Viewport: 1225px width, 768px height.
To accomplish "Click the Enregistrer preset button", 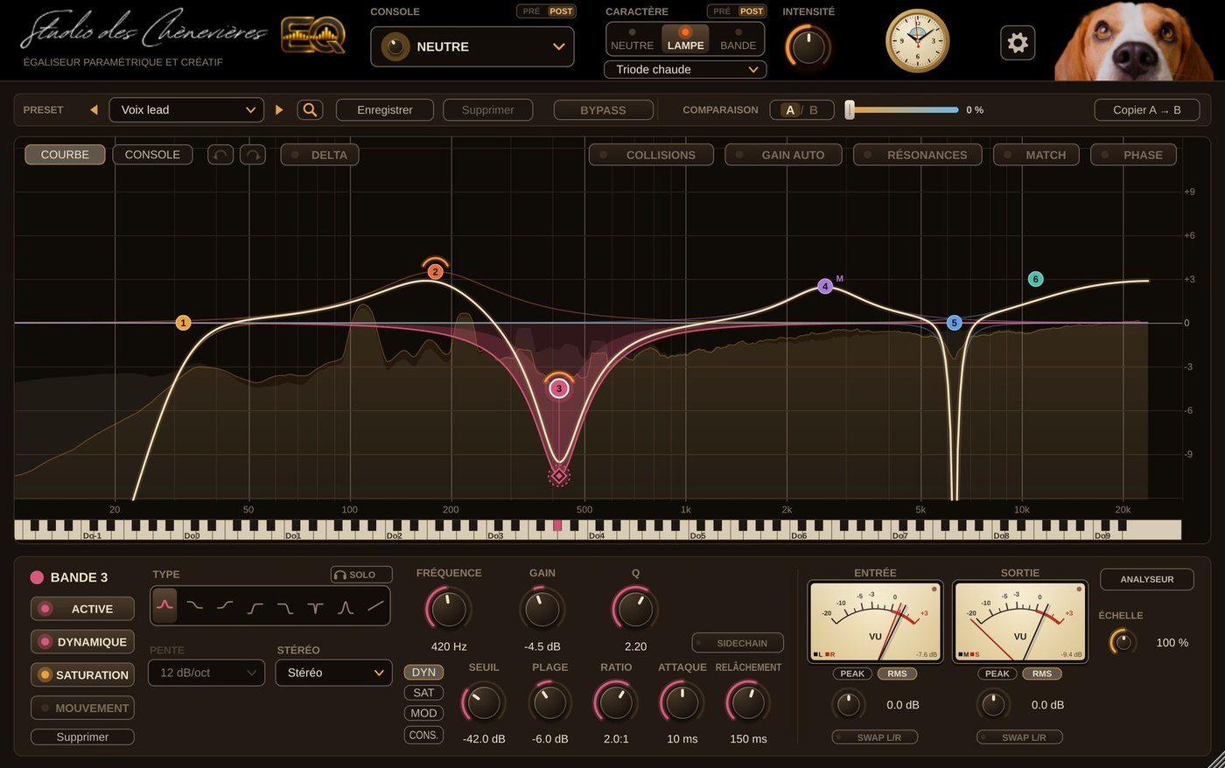I will tap(385, 109).
